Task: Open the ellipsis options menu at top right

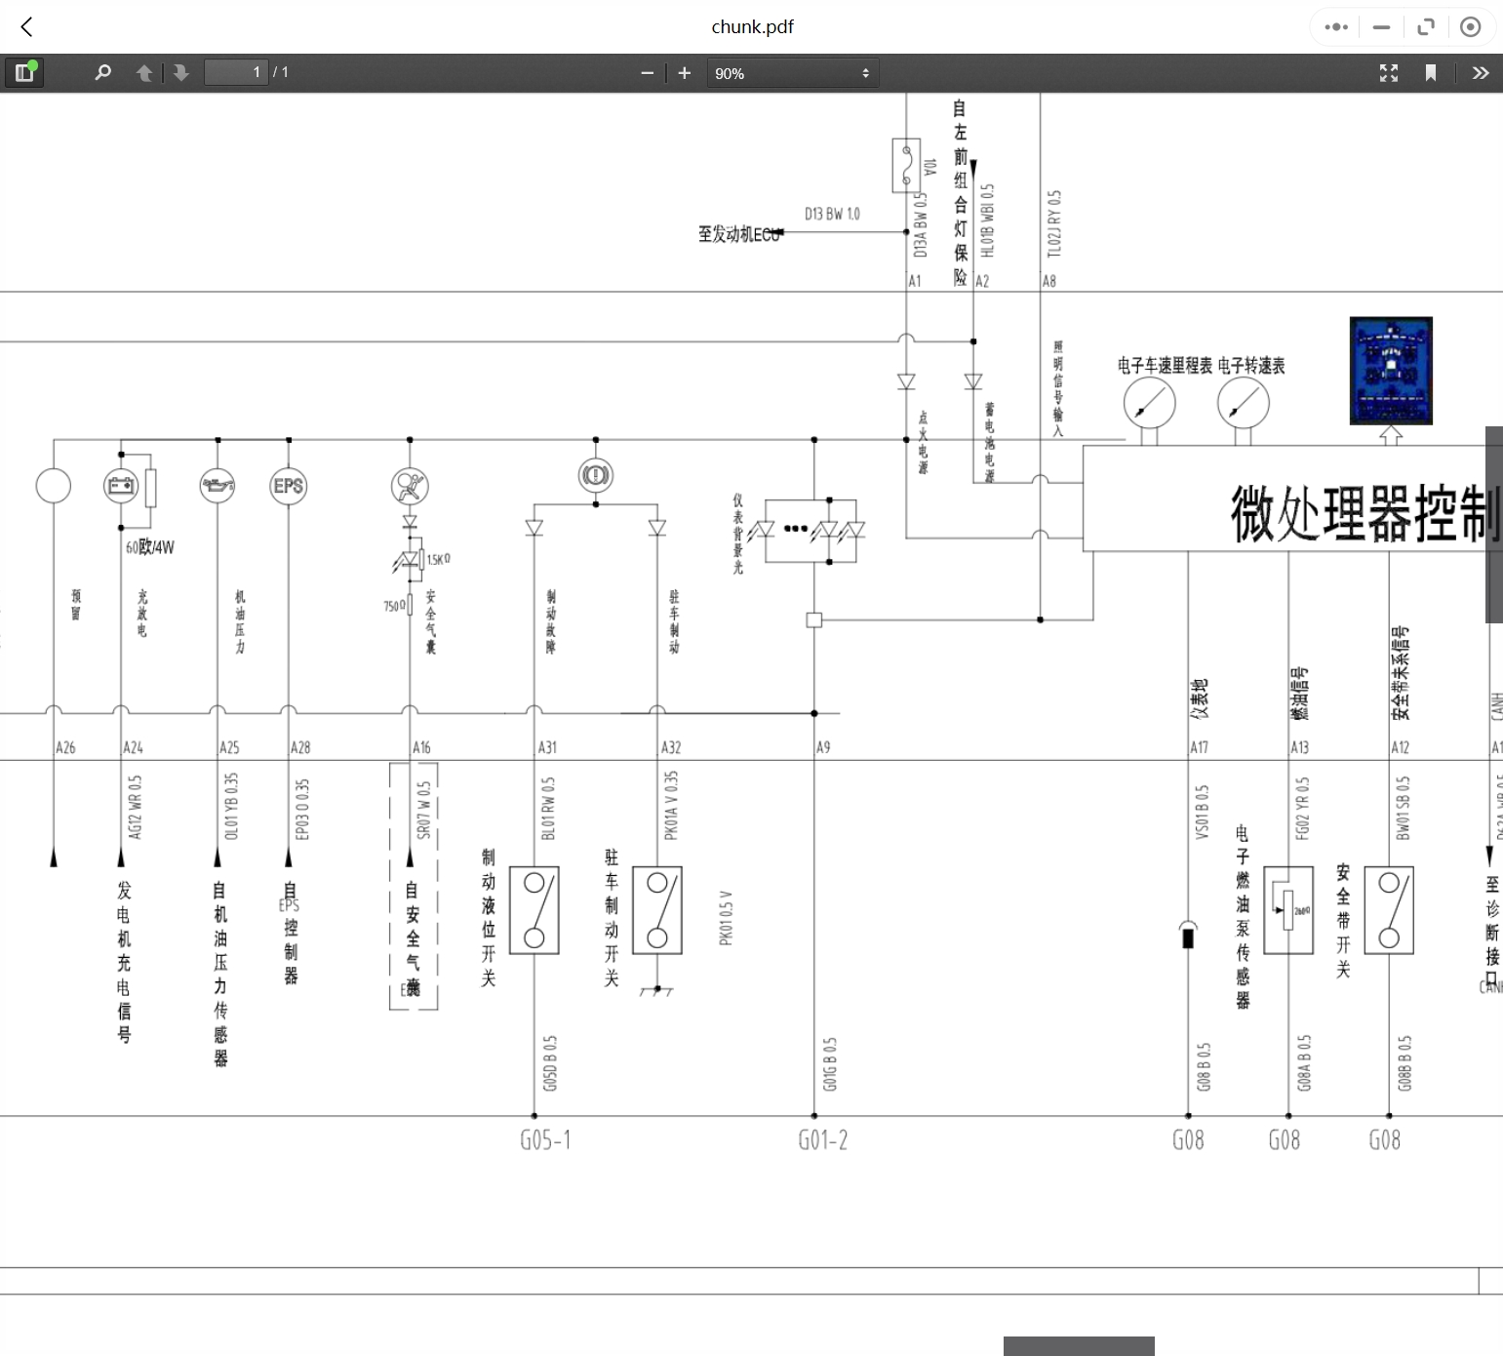Action: [x=1335, y=26]
